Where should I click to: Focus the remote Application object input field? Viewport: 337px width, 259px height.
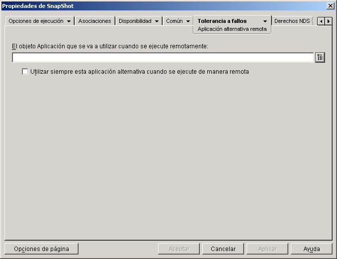coord(163,57)
